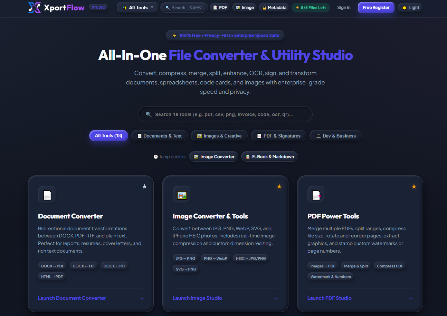447x316 pixels.
Task: Switch theme with the Light toggle
Action: click(x=410, y=8)
